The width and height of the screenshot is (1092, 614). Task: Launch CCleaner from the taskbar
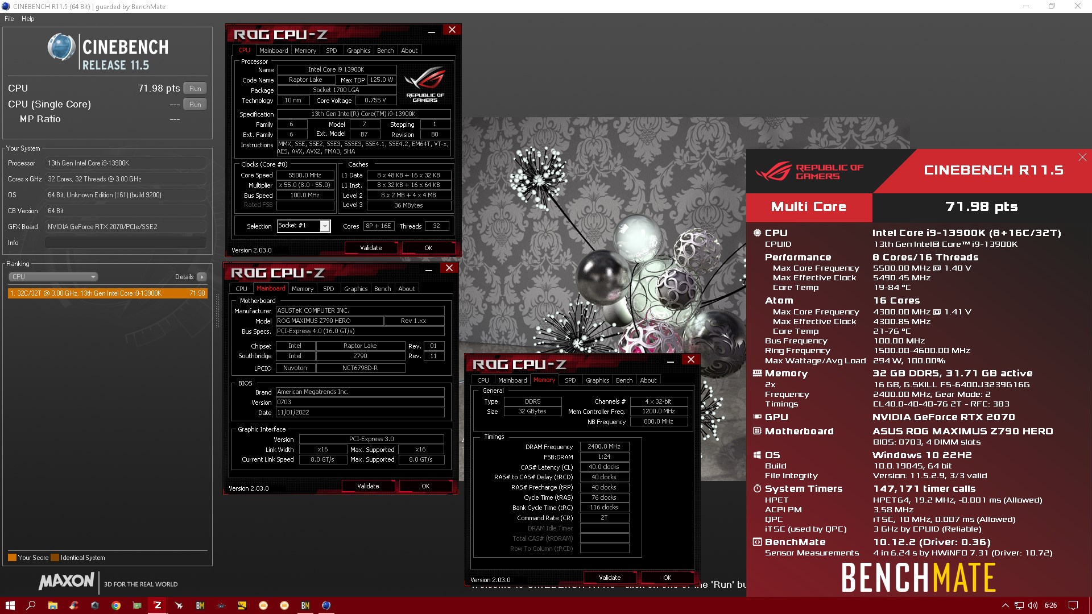tap(73, 605)
